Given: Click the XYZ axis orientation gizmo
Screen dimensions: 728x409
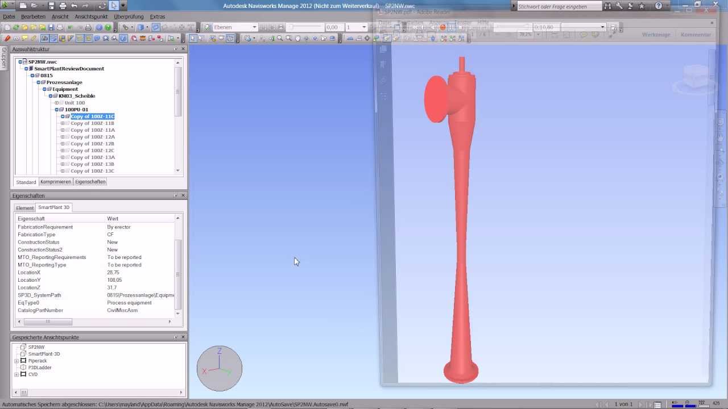Looking at the screenshot, I should pyautogui.click(x=220, y=368).
